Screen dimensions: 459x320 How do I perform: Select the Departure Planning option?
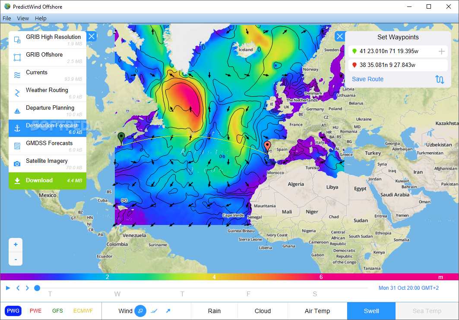coord(47,111)
